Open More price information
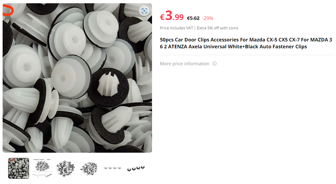 (185, 64)
